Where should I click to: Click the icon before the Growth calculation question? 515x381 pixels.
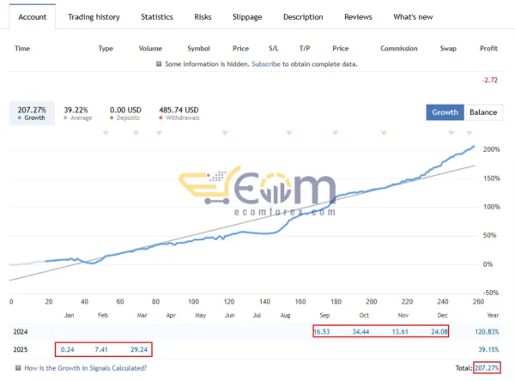pos(18,367)
